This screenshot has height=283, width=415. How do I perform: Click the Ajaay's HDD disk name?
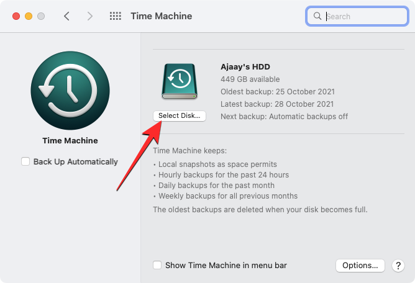pyautogui.click(x=245, y=66)
